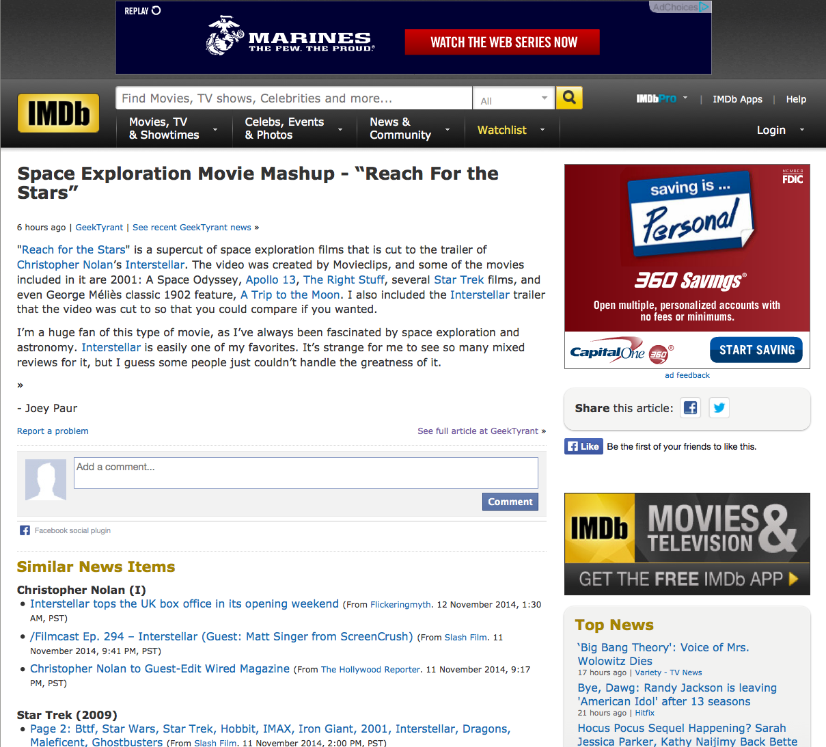Open the Flickeringmyth source link
This screenshot has height=747, width=826.
coord(400,605)
